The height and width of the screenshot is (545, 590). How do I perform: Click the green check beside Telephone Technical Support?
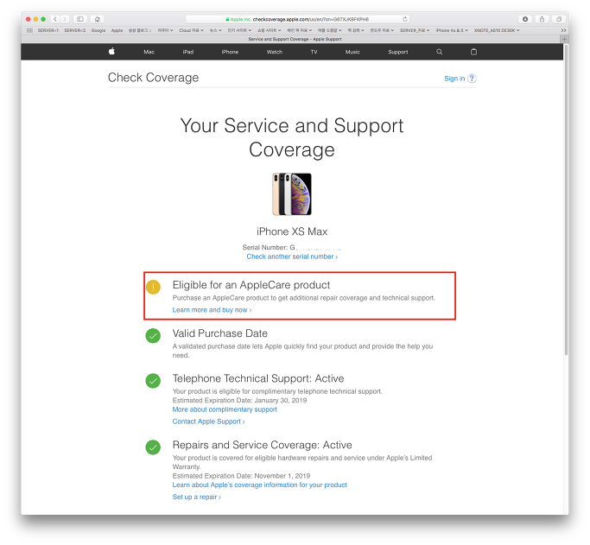153,381
